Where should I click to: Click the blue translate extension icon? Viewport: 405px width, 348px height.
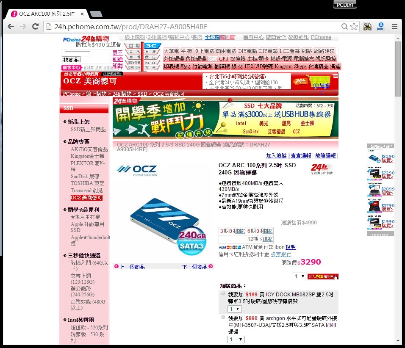pos(381,26)
